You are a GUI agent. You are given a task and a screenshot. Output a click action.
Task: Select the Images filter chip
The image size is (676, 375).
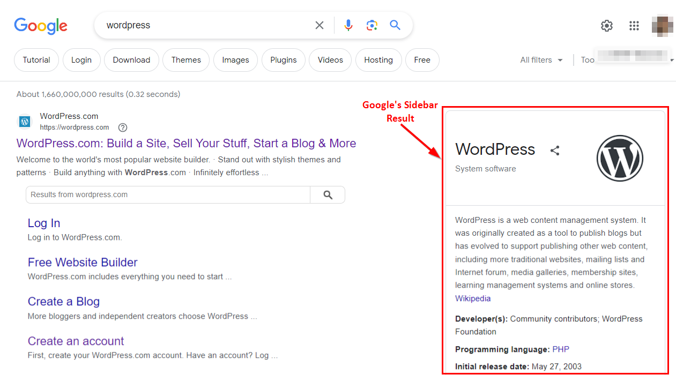click(x=235, y=60)
